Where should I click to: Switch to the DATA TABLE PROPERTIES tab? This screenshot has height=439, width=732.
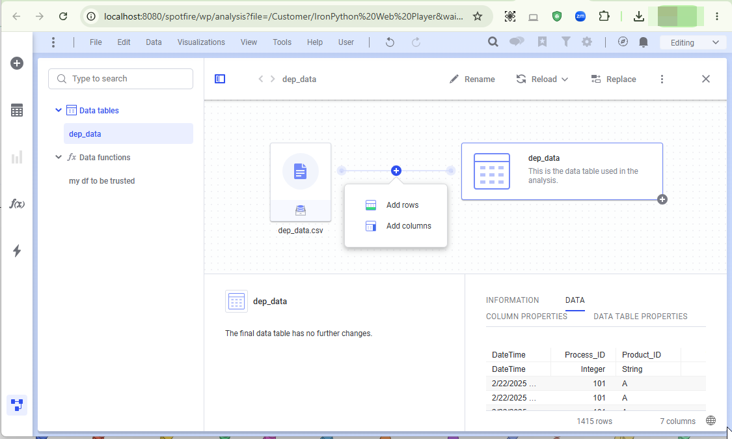pyautogui.click(x=640, y=317)
